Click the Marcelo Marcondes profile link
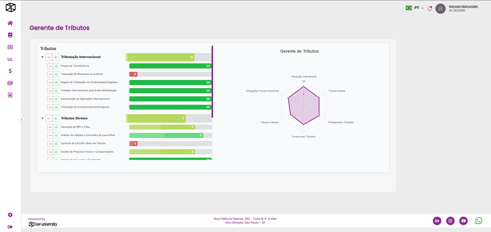 point(463,6)
